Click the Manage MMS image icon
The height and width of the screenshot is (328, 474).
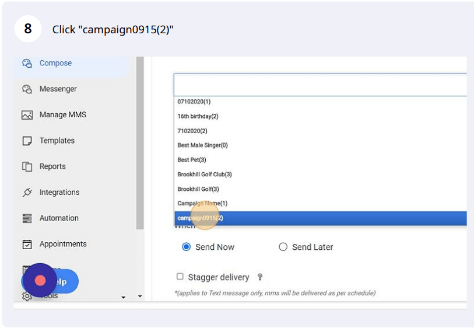click(27, 115)
